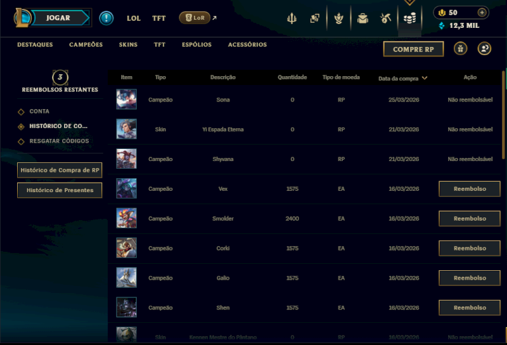Click Reembolso for Smolder
This screenshot has width=507, height=345.
[x=470, y=218]
